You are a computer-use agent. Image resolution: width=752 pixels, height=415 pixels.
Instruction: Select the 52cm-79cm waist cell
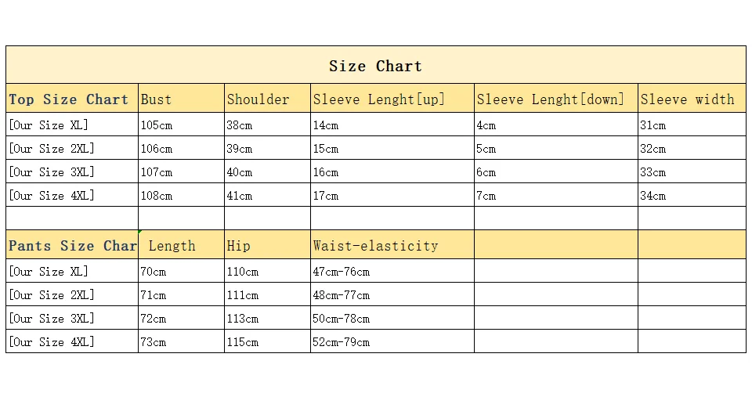(x=392, y=342)
